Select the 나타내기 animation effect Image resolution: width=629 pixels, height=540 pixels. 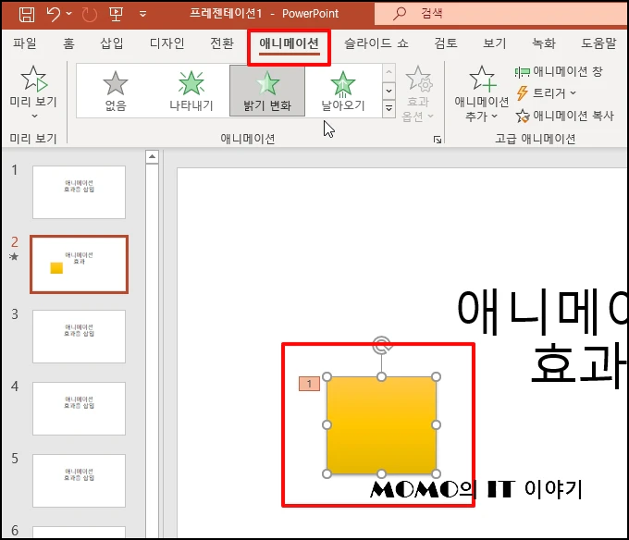point(191,92)
